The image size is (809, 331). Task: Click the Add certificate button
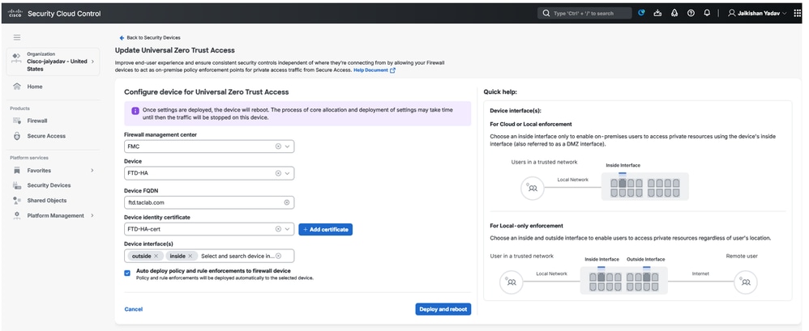(x=325, y=230)
